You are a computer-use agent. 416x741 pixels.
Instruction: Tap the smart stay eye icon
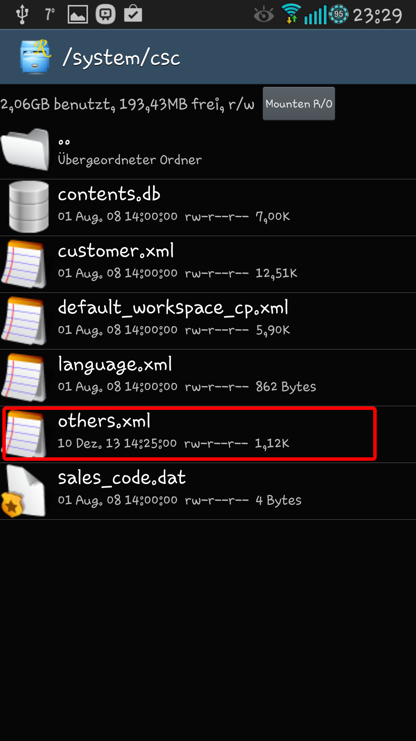coord(264,15)
